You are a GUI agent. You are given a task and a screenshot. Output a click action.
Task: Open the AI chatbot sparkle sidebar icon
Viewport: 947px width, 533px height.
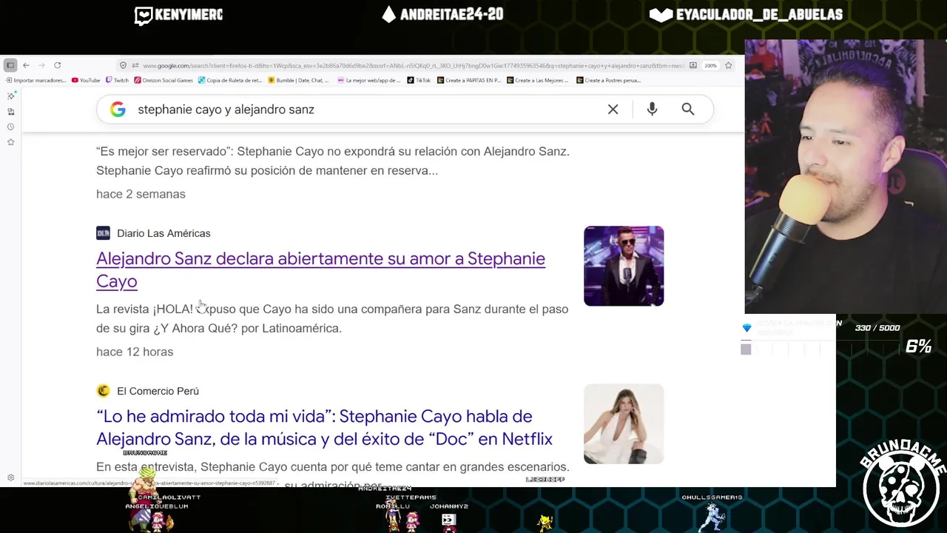pos(10,96)
